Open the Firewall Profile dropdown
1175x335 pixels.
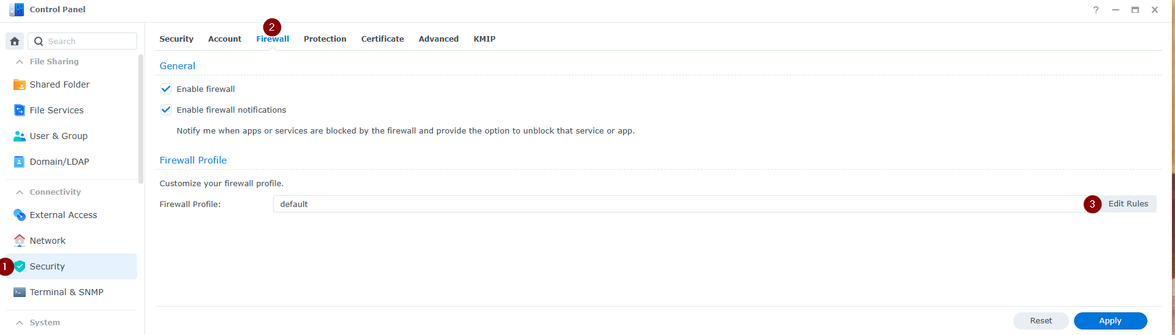pyautogui.click(x=680, y=204)
